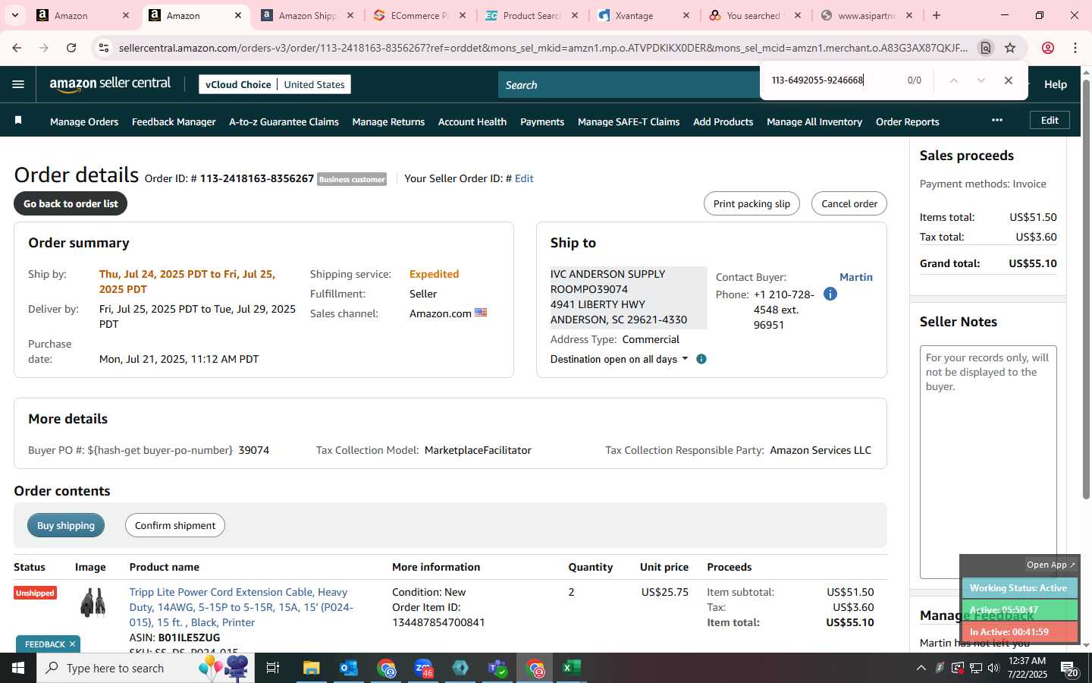Image resolution: width=1092 pixels, height=683 pixels.
Task: Close the FEEDBACK tab widget
Action: click(72, 644)
